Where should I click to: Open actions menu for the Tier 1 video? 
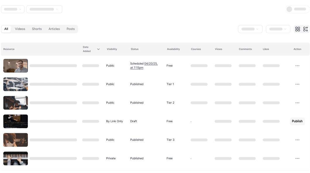point(297,84)
